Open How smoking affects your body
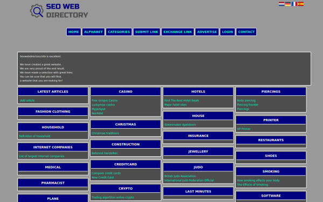 [258, 180]
